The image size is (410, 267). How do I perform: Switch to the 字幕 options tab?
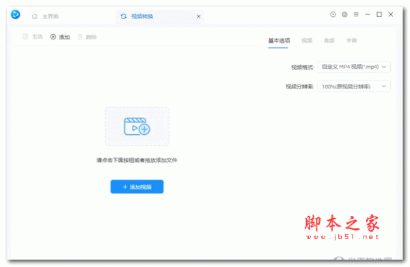tap(351, 41)
